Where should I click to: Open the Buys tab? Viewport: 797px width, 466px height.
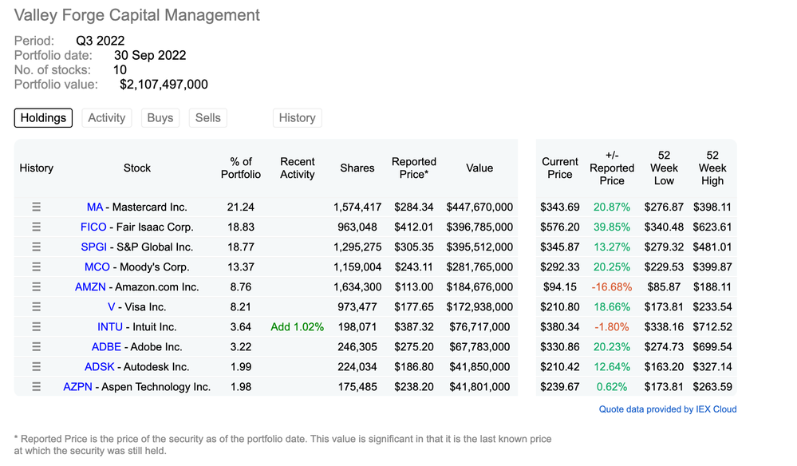point(160,118)
